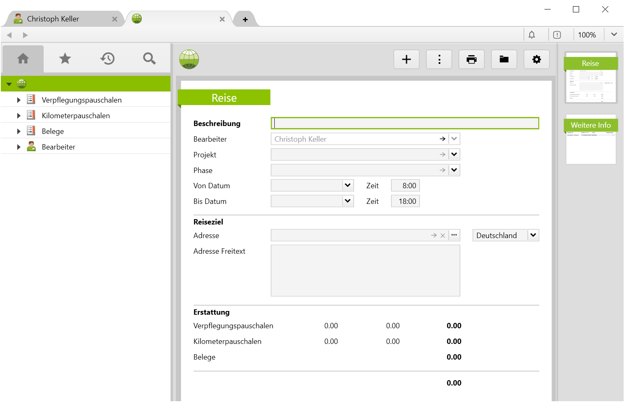
Task: Click into the Beschreibung text field
Action: click(x=405, y=124)
